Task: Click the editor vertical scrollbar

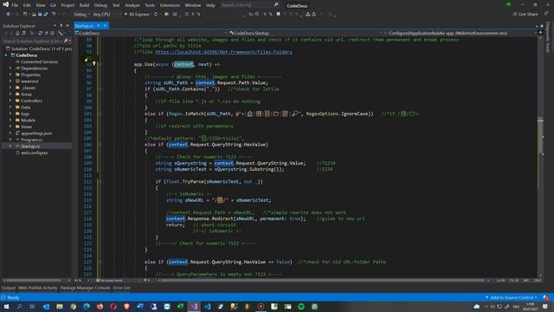Action: 540,156
